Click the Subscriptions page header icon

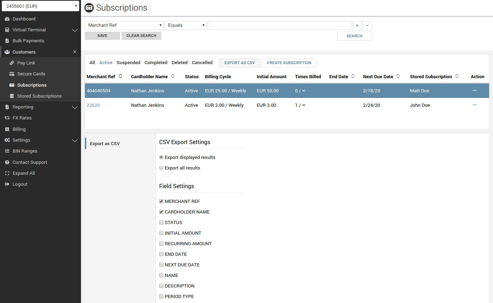(89, 8)
